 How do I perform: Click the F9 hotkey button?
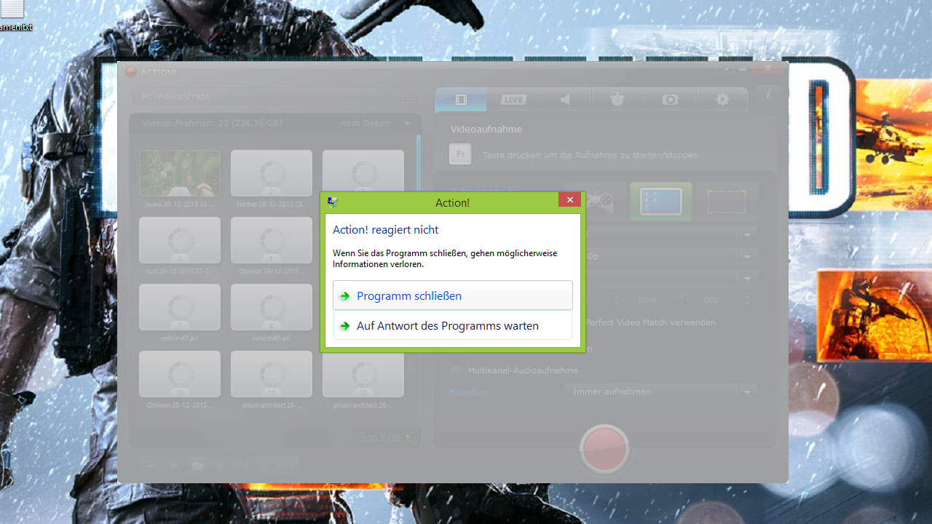(x=460, y=154)
